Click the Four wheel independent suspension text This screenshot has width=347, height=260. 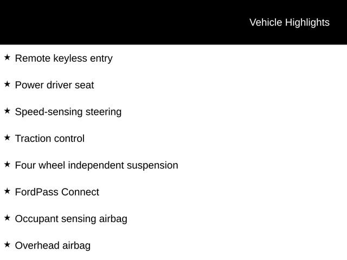click(96, 165)
